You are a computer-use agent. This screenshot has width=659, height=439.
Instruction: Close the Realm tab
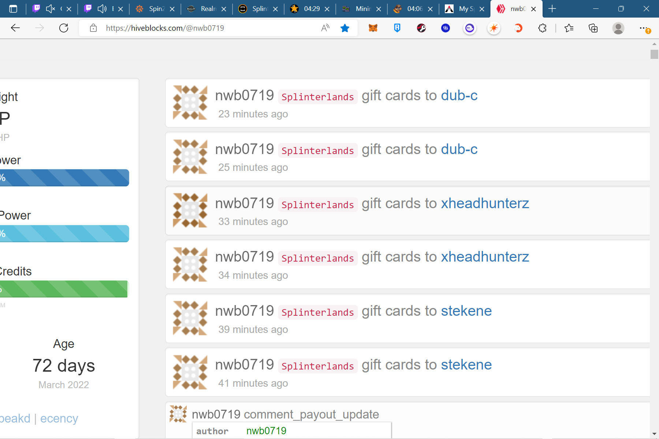(x=224, y=9)
